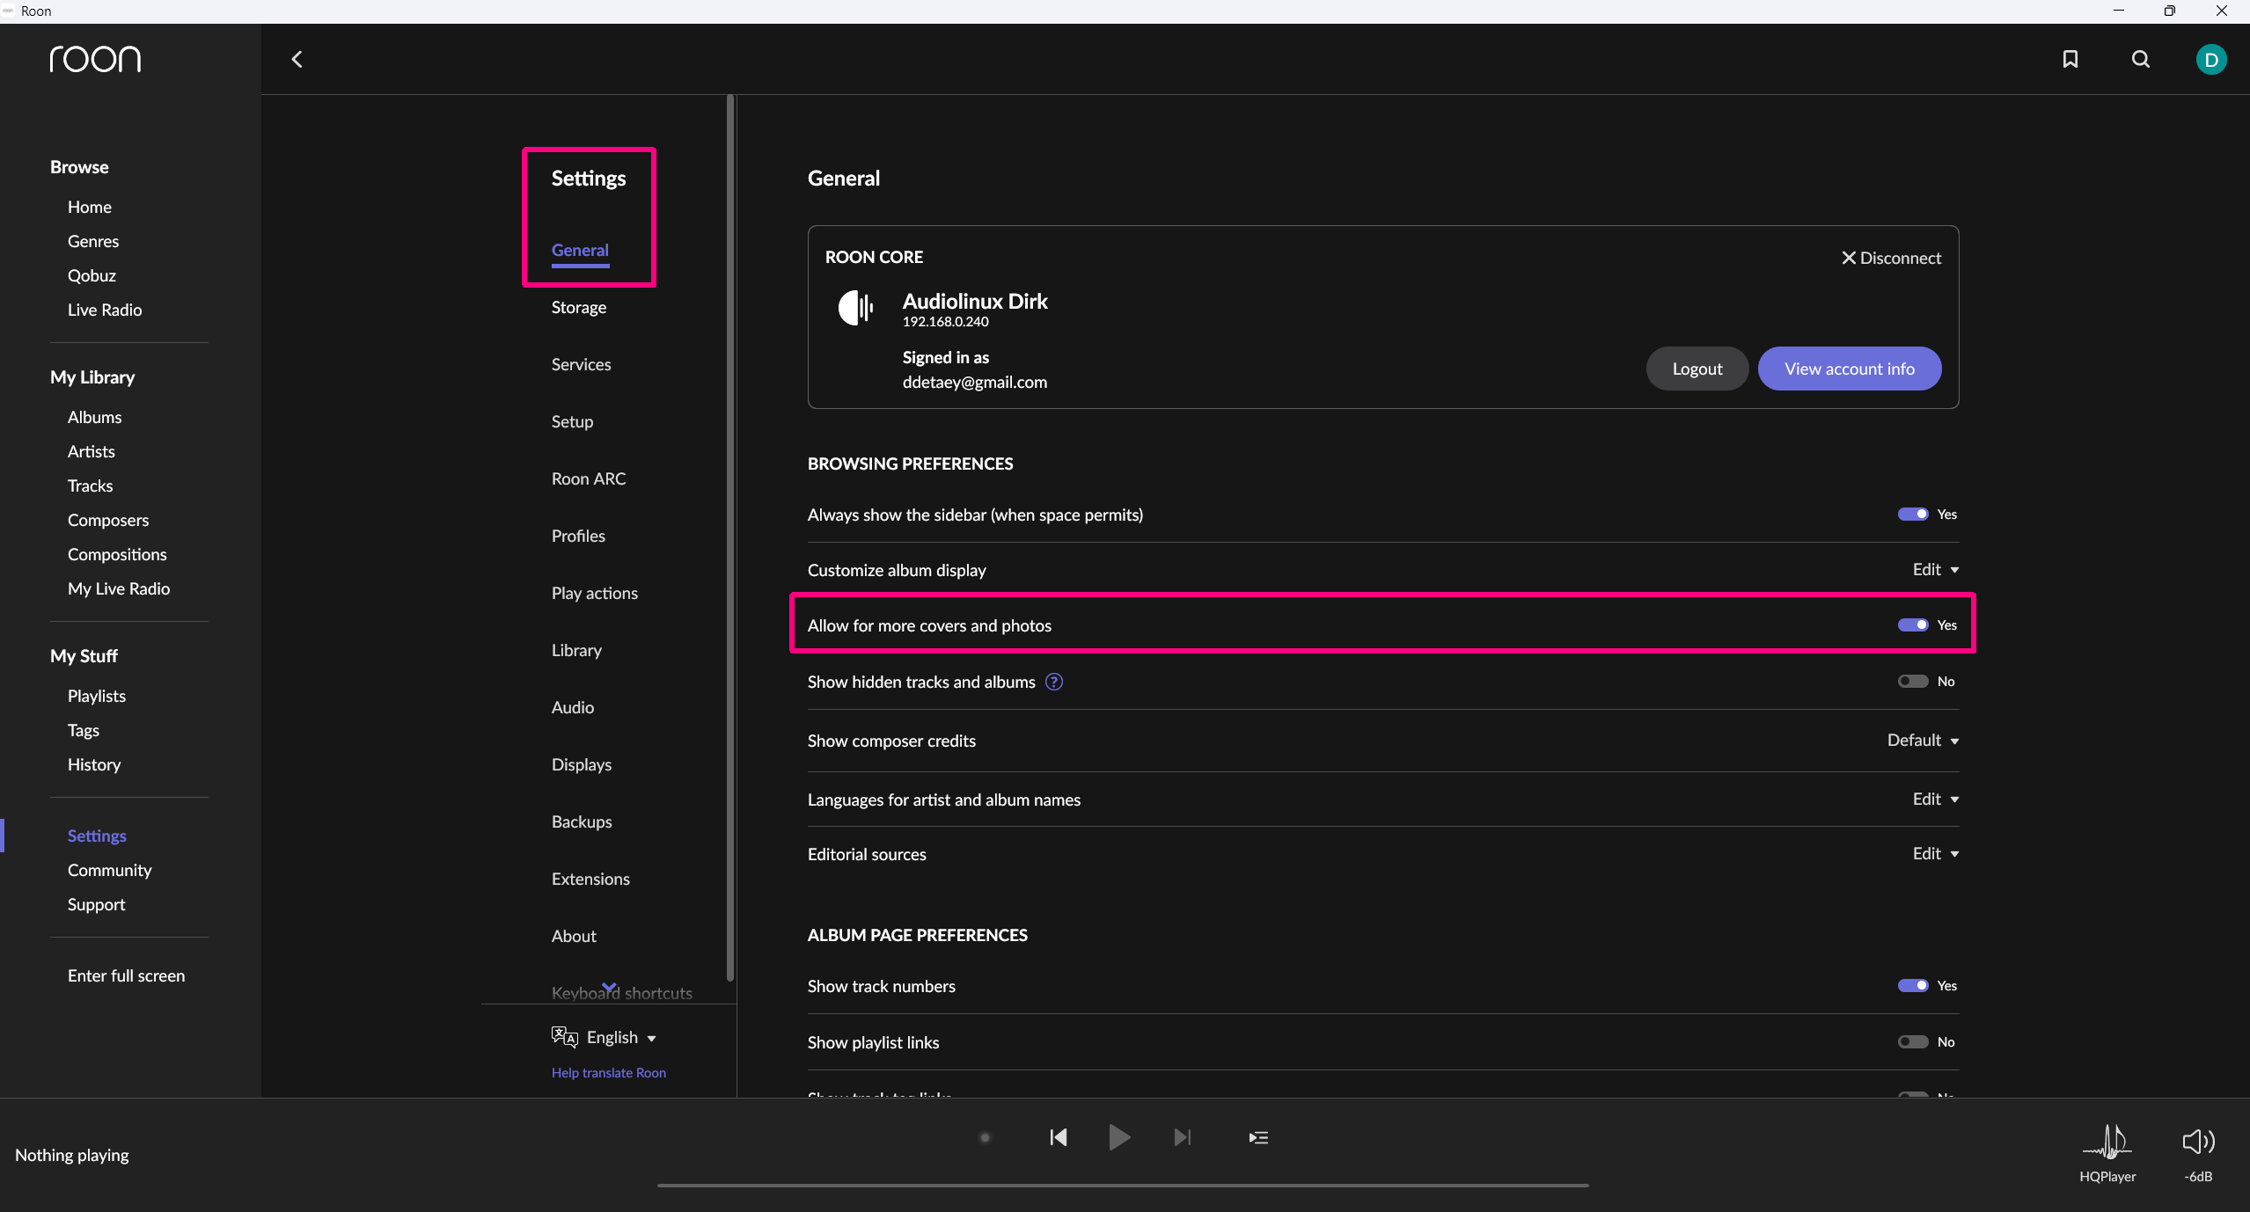Screen dimensions: 2250x1212
Task: Open Playlists in My Stuff
Action: pyautogui.click(x=97, y=697)
